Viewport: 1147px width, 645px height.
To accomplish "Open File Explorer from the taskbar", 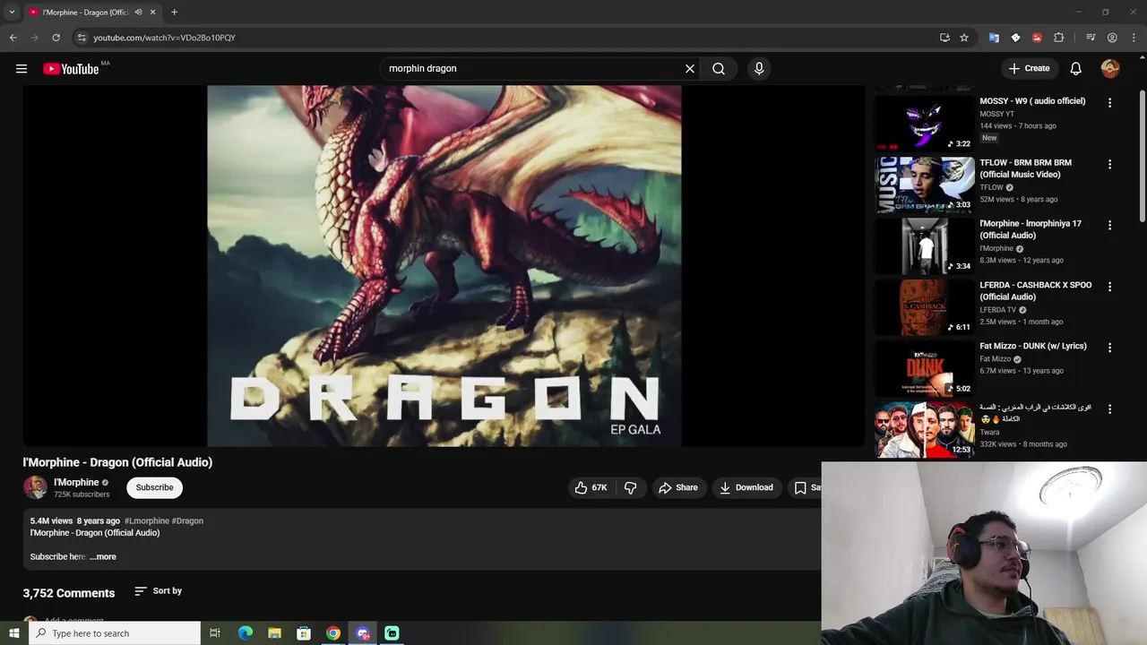I will [x=274, y=633].
